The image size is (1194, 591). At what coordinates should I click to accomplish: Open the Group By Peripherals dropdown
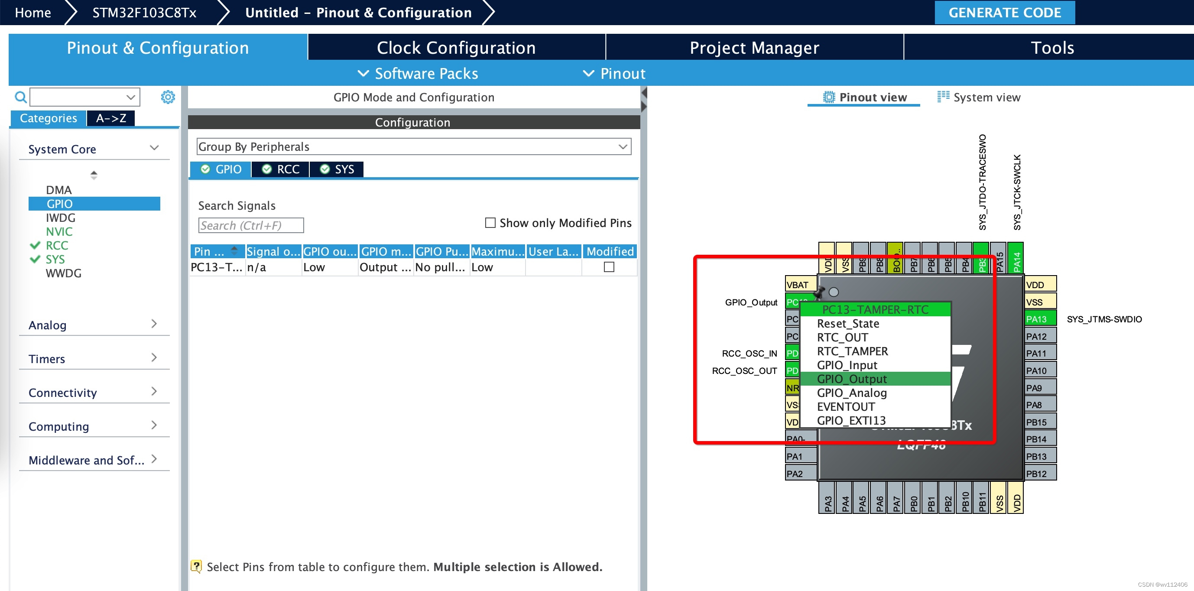(623, 146)
